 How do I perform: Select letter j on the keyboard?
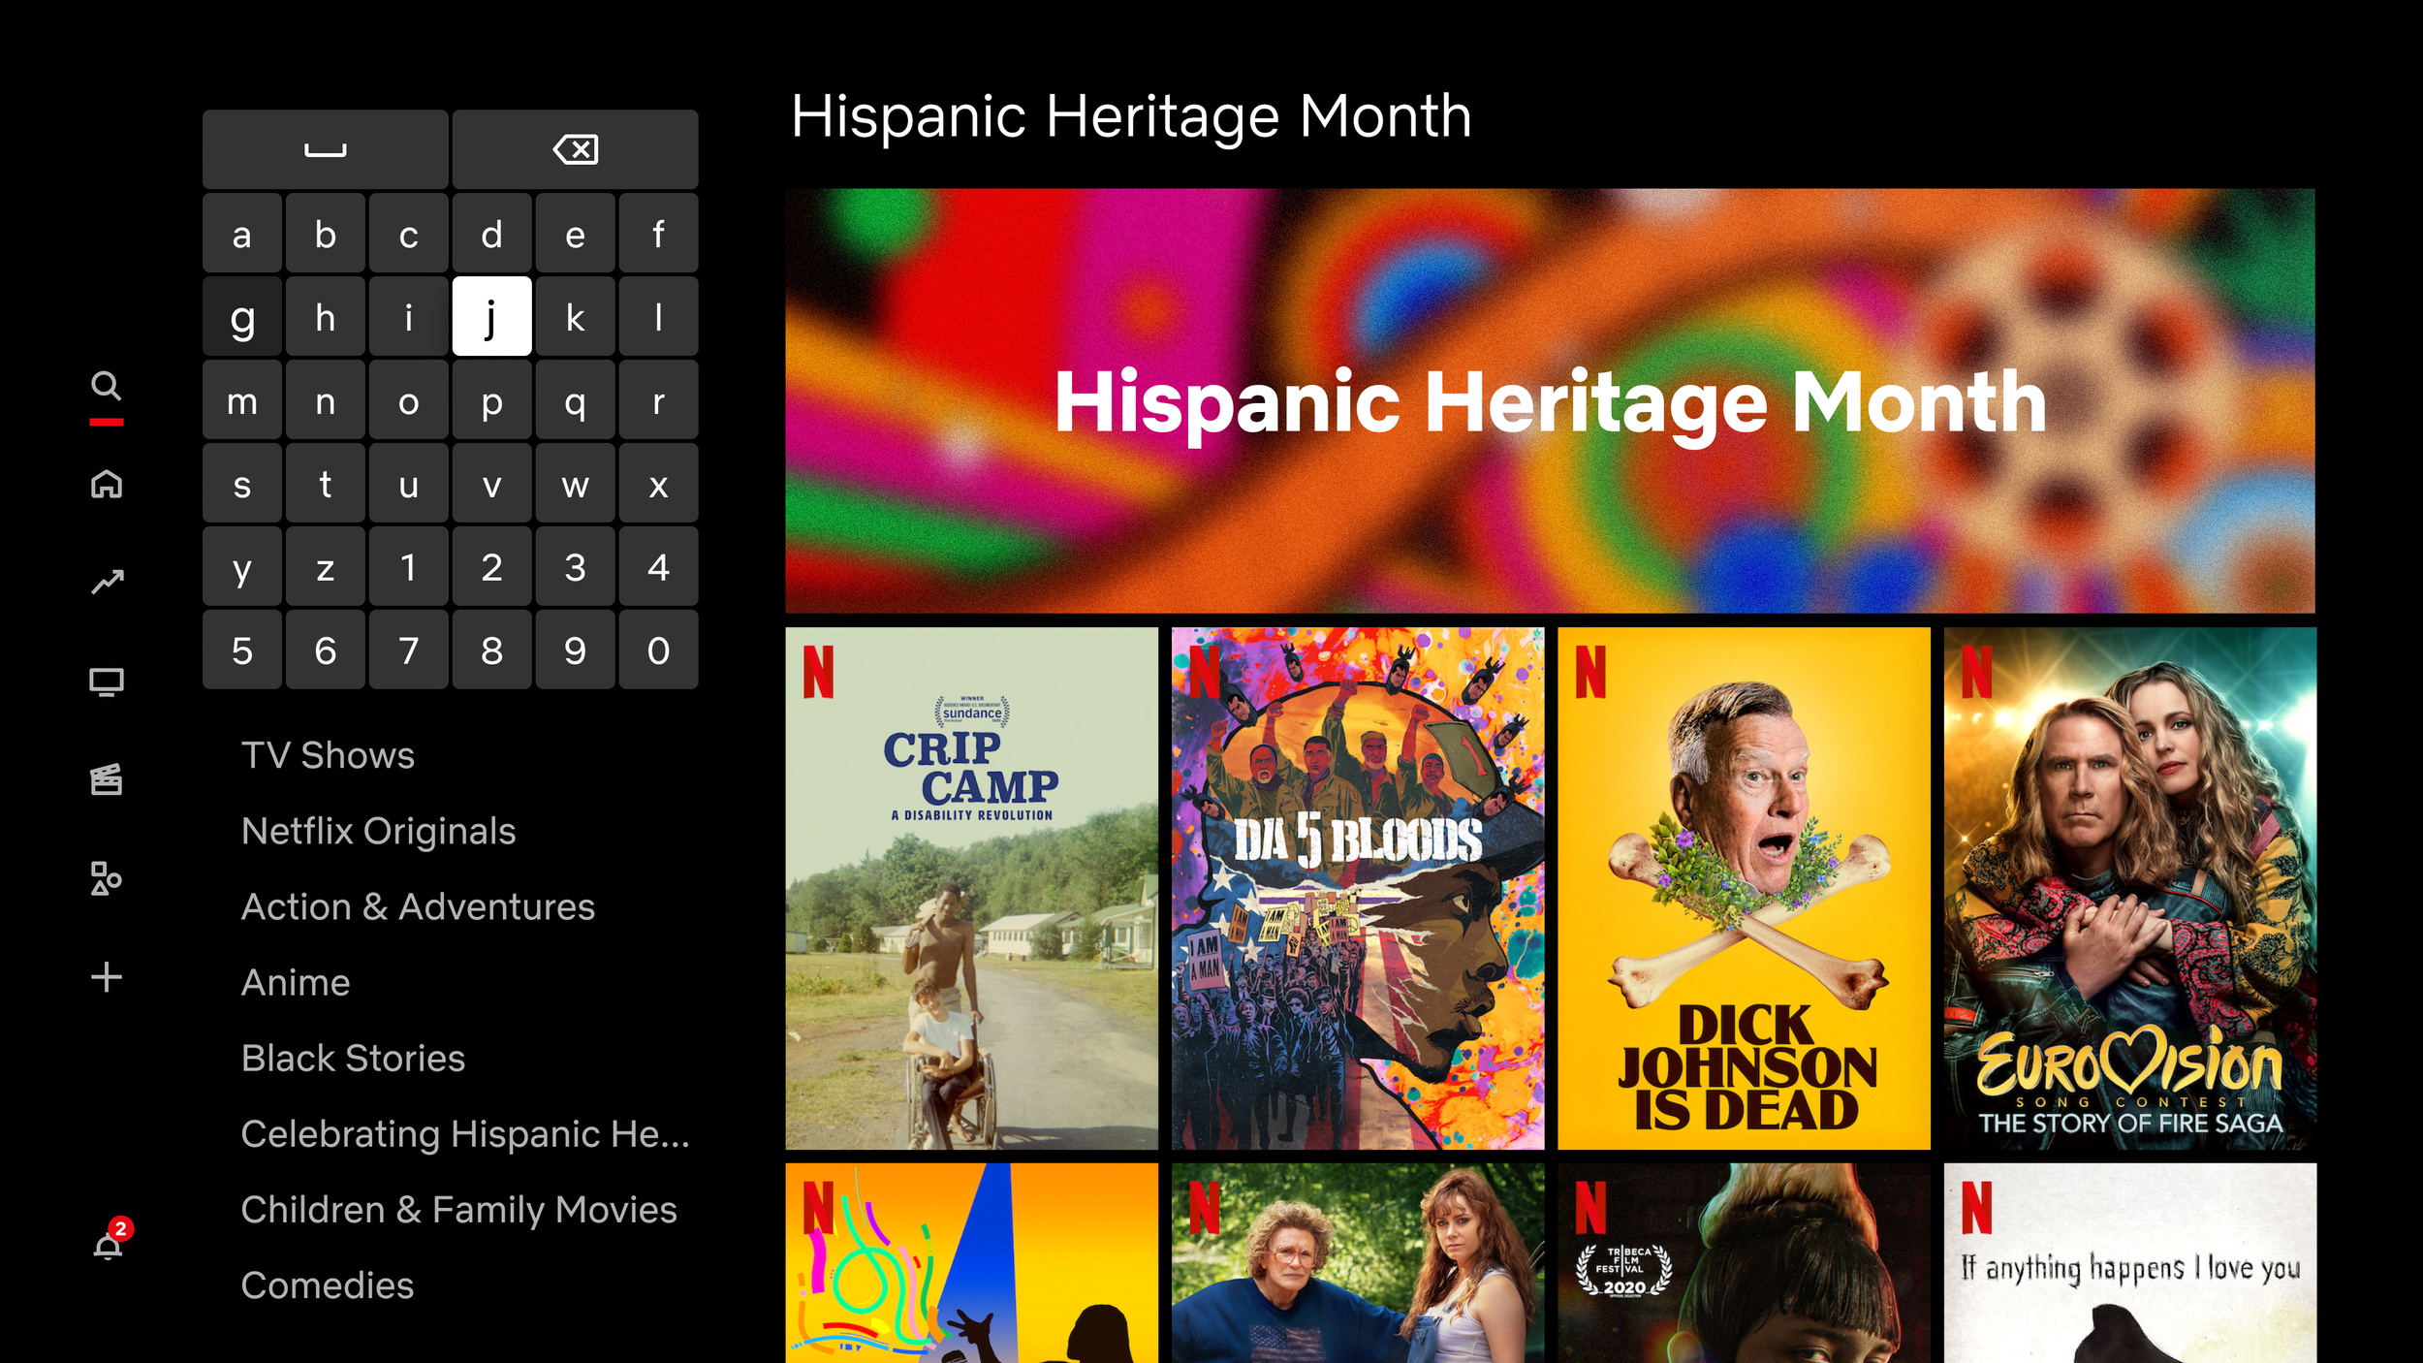point(492,316)
